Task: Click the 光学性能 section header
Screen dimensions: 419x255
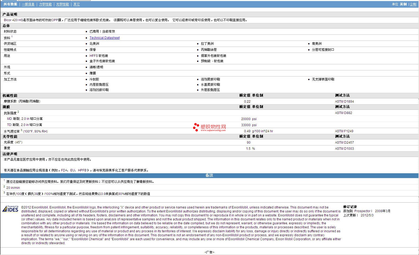Action: coord(10,136)
